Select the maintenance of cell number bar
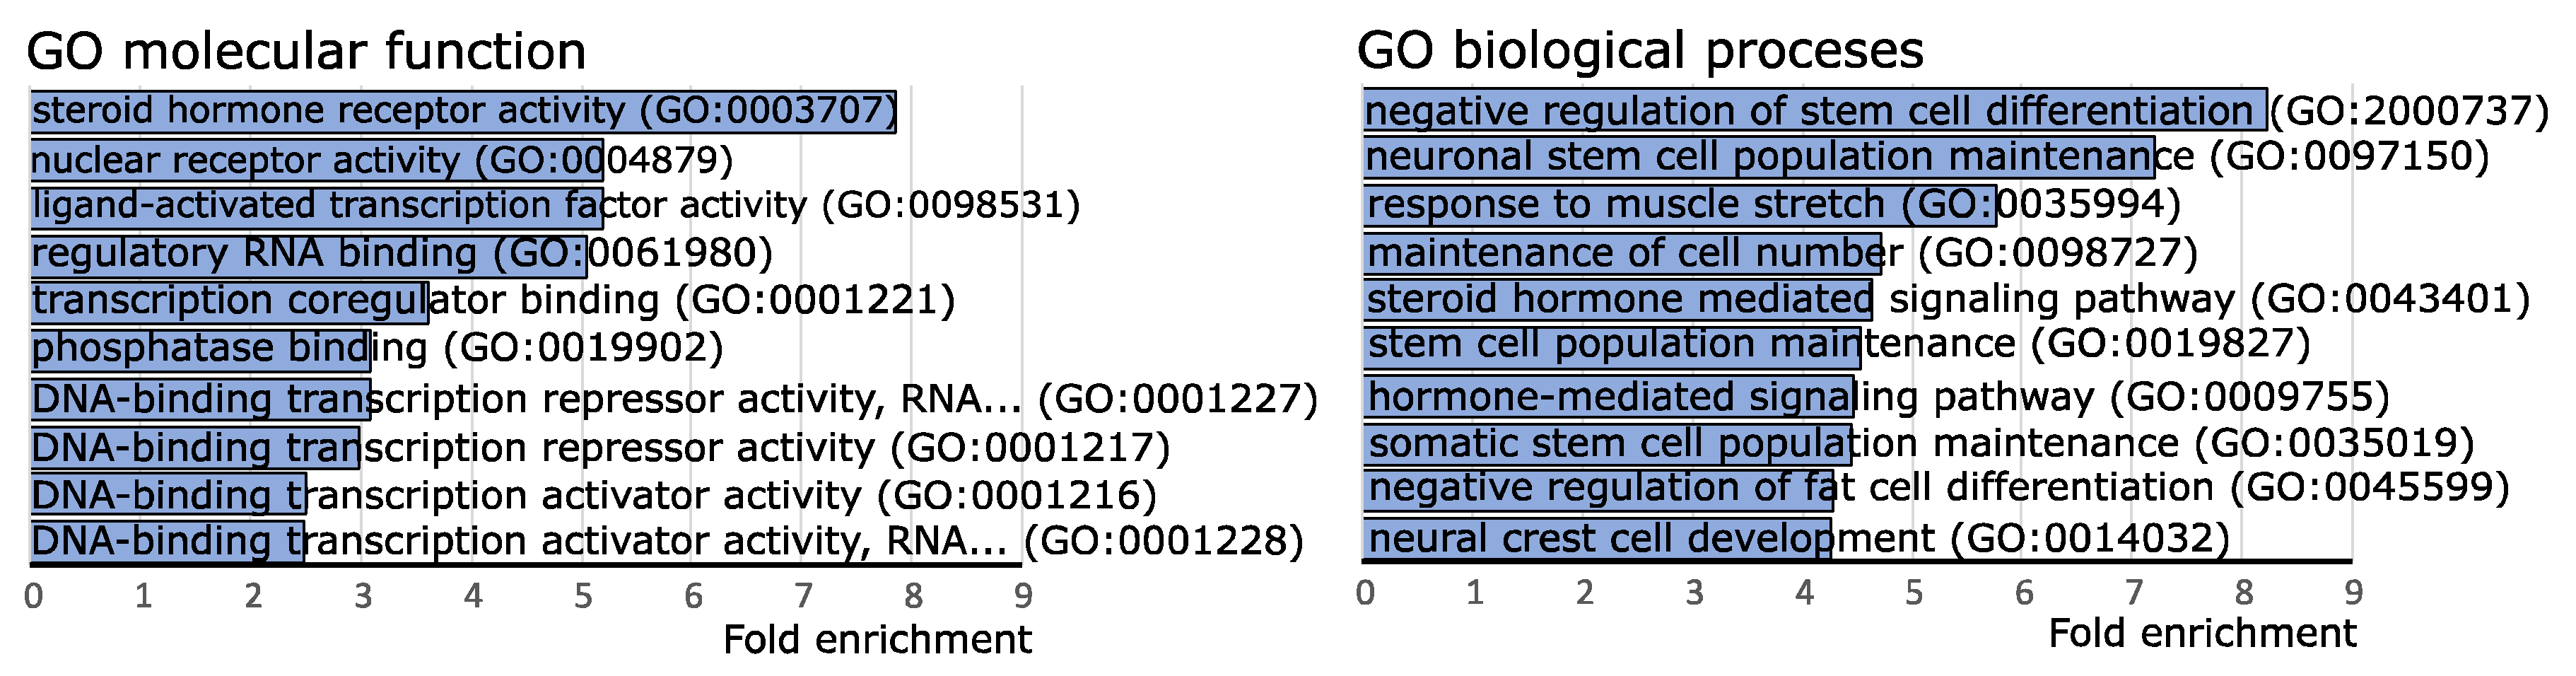The height and width of the screenshot is (676, 2576). pyautogui.click(x=1622, y=254)
